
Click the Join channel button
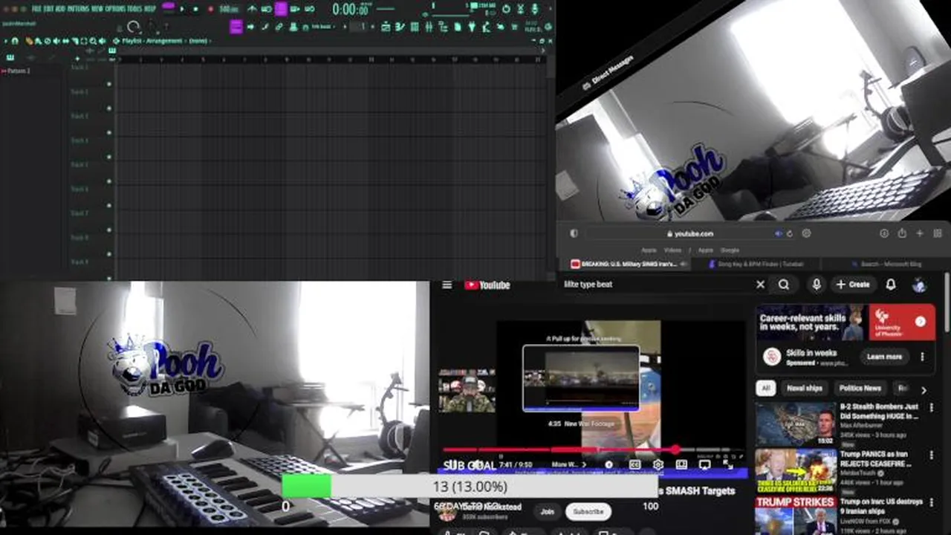[547, 511]
